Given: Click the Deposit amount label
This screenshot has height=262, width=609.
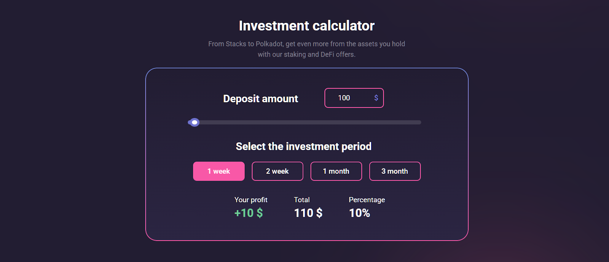Looking at the screenshot, I should pyautogui.click(x=260, y=99).
